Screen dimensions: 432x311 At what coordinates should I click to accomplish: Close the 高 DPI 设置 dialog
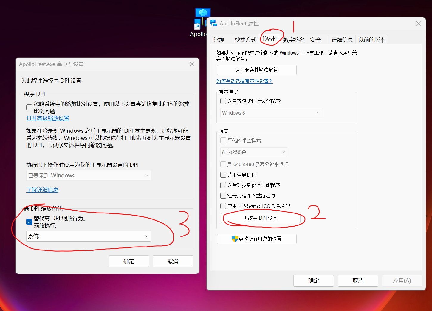192,64
